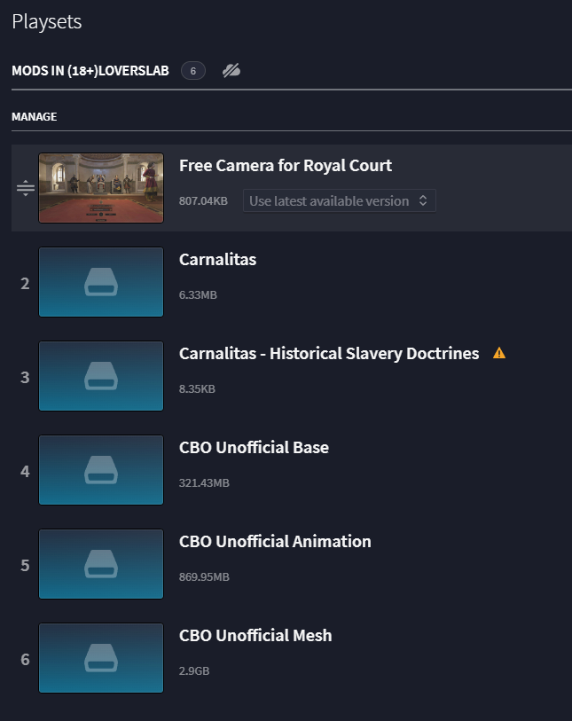Click the MODS IN (18+)LOVERSLAB playset name

click(90, 71)
